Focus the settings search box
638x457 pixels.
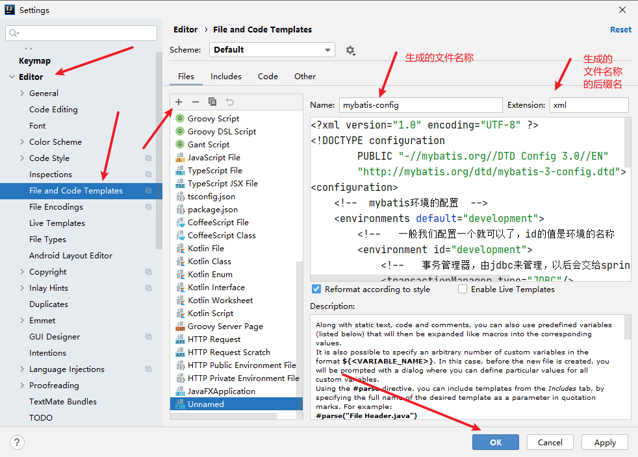tap(81, 33)
